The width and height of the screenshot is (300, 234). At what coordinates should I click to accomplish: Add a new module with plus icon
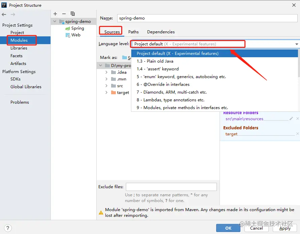click(x=55, y=14)
